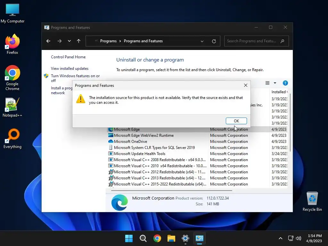Image resolution: width=328 pixels, height=246 pixels.
Task: Go up one level with up arrow
Action: 79,41
